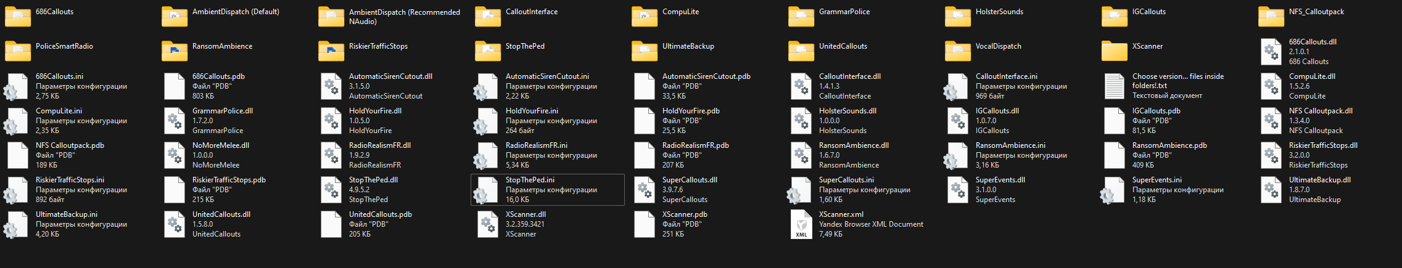1402x268 pixels.
Task: Click the UltimateBackup.dll file name
Action: 1320,180
